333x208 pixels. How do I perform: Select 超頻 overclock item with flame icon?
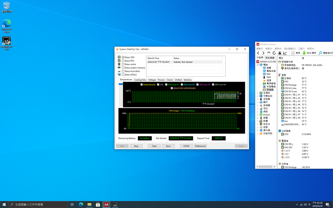pos(267,81)
